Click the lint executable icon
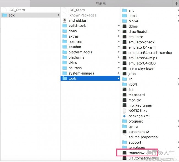 [x=124, y=89]
